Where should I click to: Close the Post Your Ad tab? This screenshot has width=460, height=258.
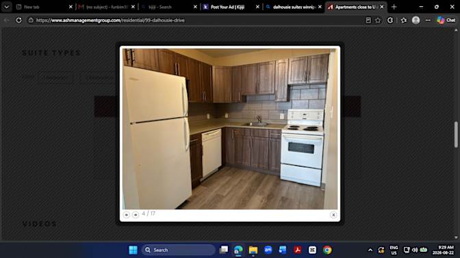click(257, 7)
